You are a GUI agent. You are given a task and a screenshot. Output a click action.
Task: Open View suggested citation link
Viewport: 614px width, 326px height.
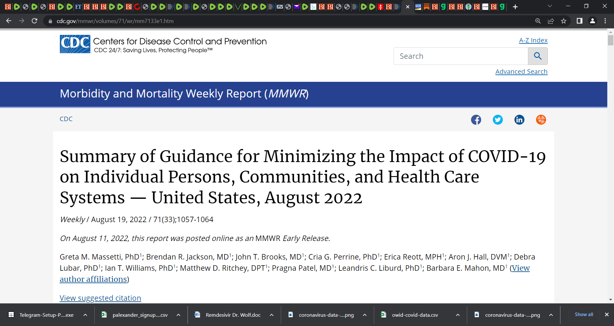click(x=100, y=298)
